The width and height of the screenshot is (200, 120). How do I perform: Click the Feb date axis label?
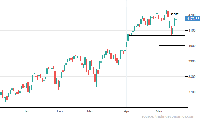click(x=60, y=111)
